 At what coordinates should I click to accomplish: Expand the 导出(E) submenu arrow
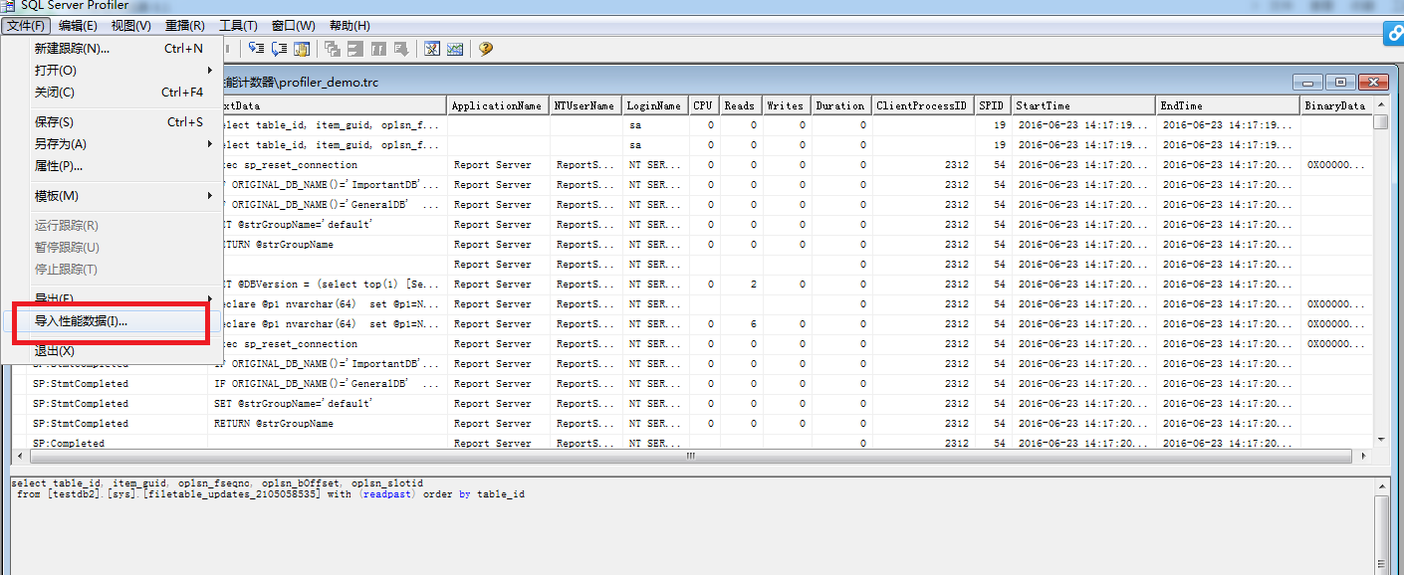(210, 298)
